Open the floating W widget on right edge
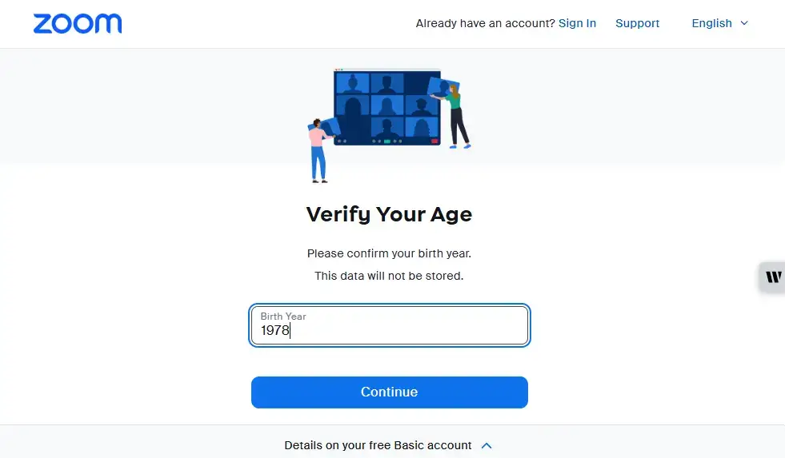 pos(773,277)
